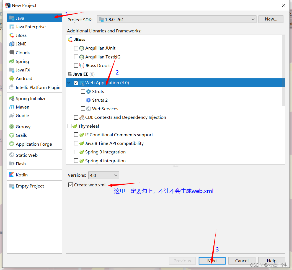Click the JBoss sidebar icon
The width and height of the screenshot is (292, 270).
12,35
